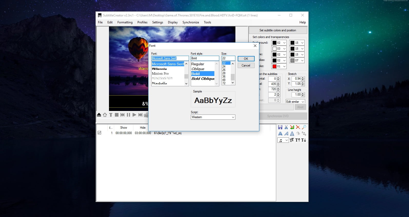
Task: Click the red X delete icon
Action: click(298, 127)
